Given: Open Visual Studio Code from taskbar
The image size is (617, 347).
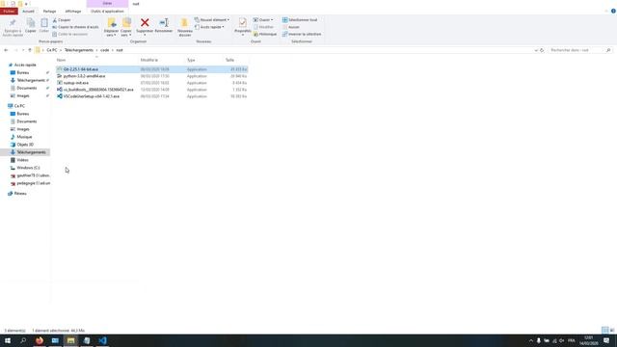Looking at the screenshot, I should click(102, 340).
